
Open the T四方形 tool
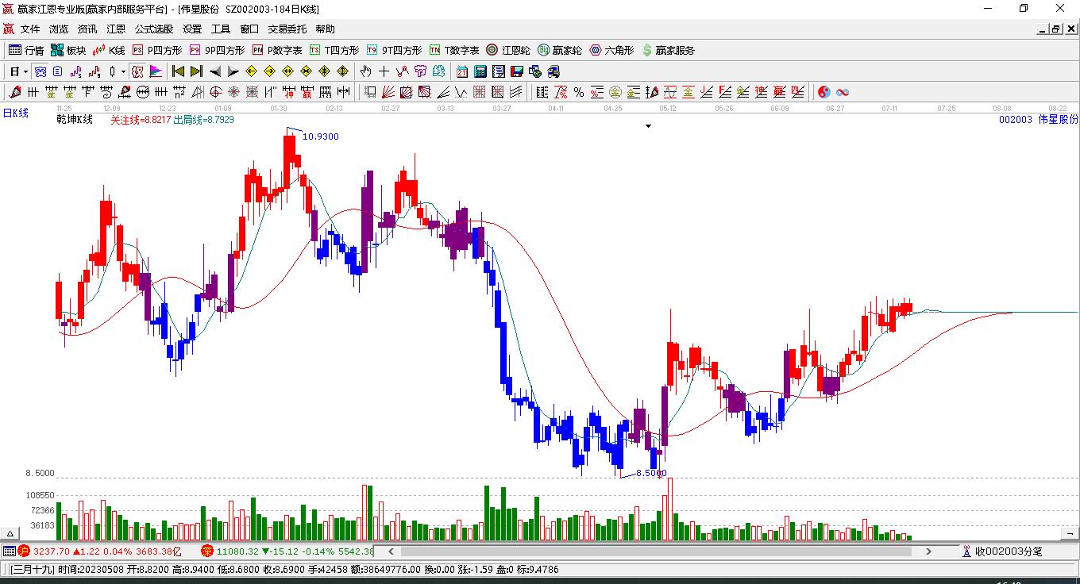334,50
